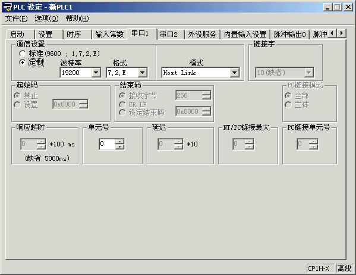
Task: Switch to the 时序 tab
Action: click(x=77, y=35)
